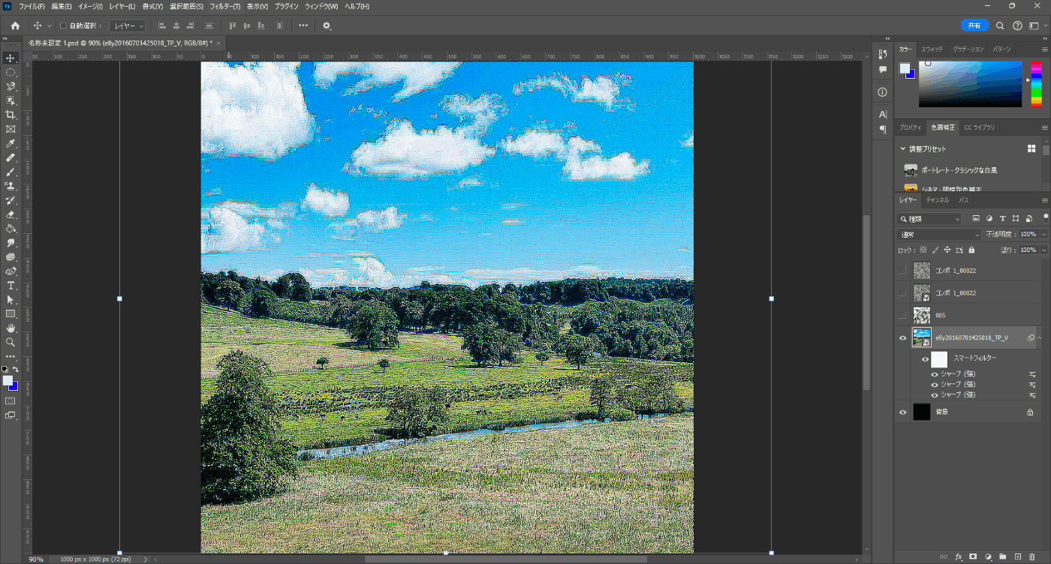
Task: Hide the 背景 layer with eye icon
Action: pos(903,412)
